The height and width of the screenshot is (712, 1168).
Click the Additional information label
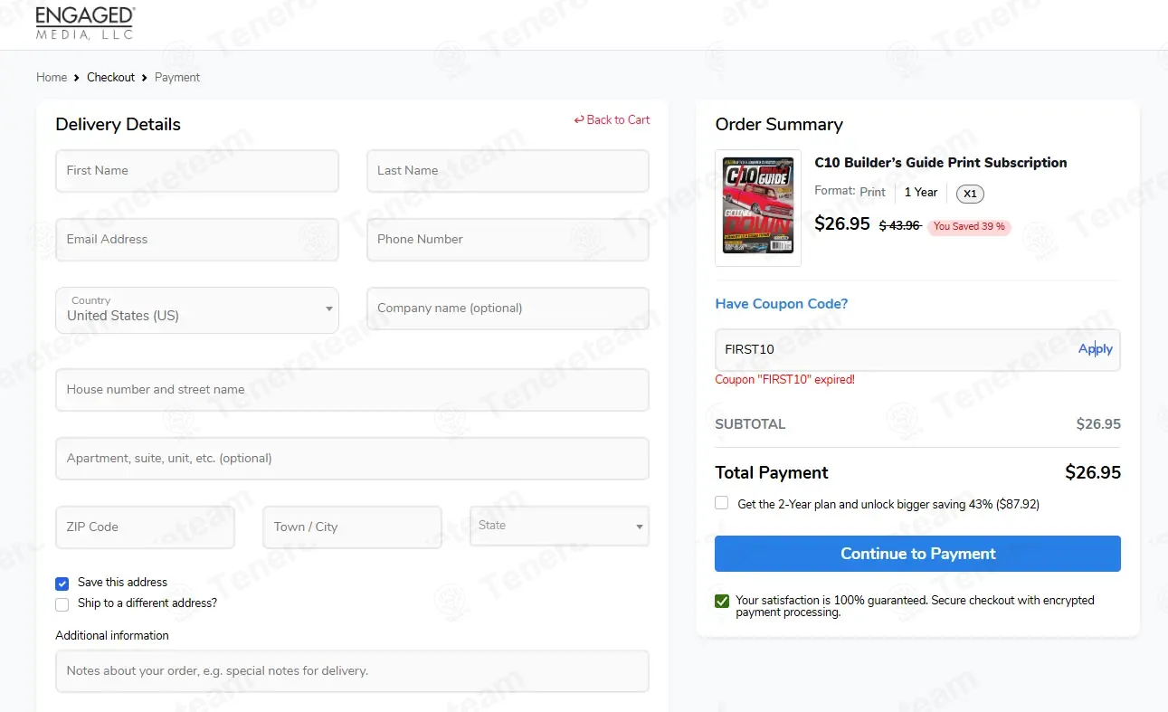point(112,635)
